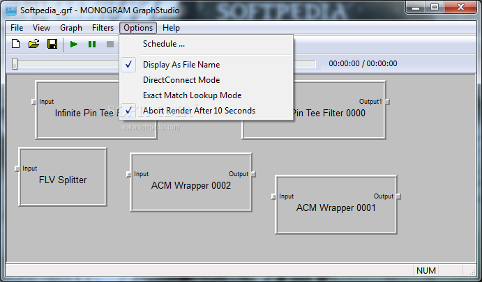The image size is (482, 282).
Task: Click the seek bar slider thumb
Action: click(x=15, y=64)
